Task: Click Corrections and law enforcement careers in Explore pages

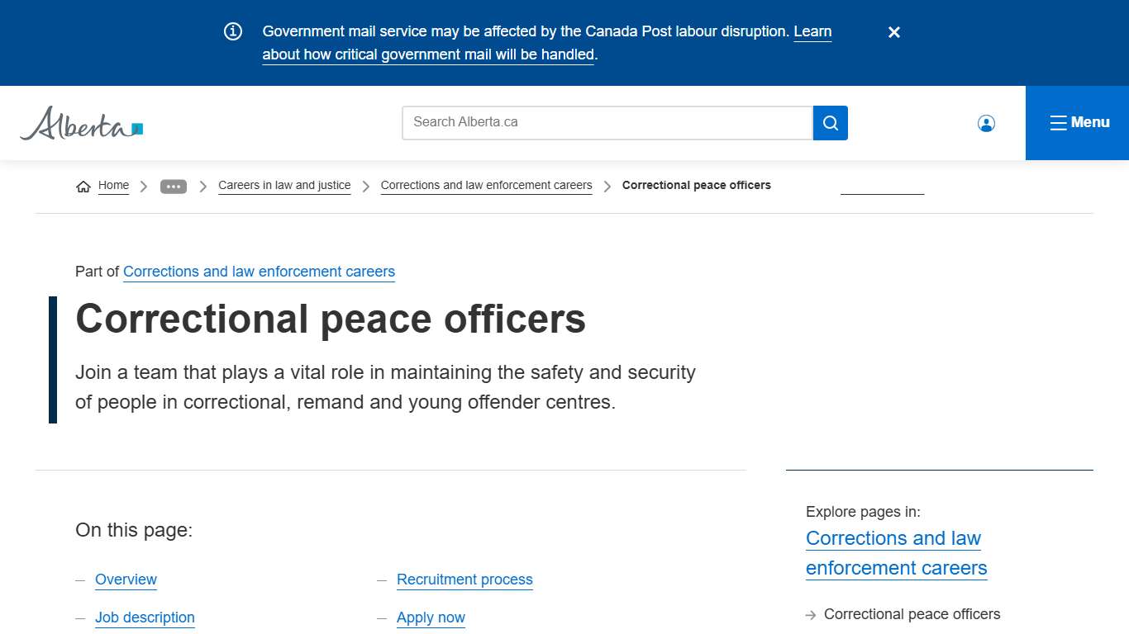Action: click(896, 552)
